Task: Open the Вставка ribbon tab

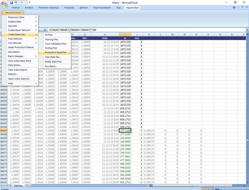Action: coord(29,7)
